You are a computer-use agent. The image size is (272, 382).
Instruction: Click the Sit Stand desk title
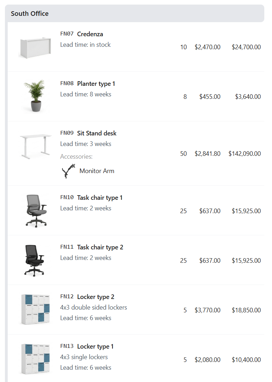pyautogui.click(x=97, y=133)
